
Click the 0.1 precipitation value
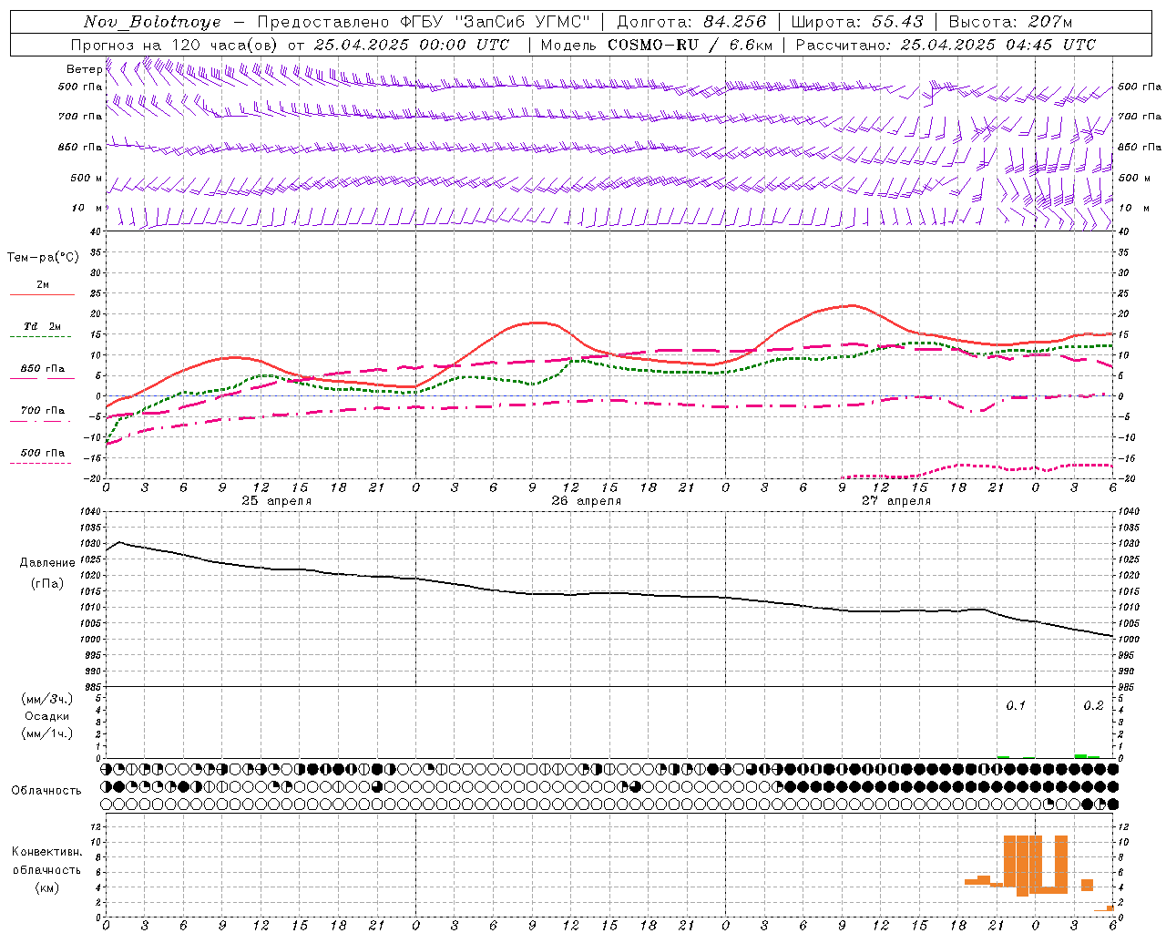(x=1016, y=705)
